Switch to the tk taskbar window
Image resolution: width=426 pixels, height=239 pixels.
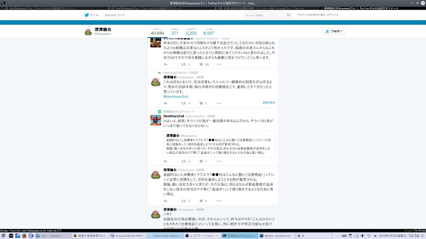pyautogui.click(x=314, y=236)
